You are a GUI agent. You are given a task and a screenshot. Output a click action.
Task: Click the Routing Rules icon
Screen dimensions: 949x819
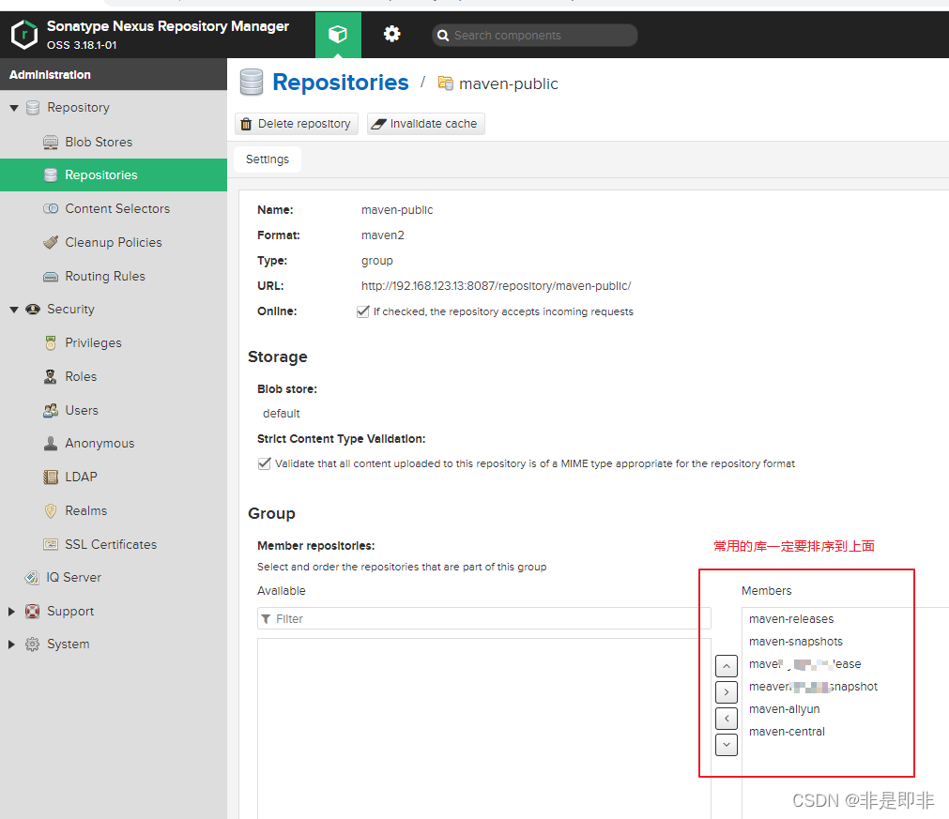coord(51,277)
